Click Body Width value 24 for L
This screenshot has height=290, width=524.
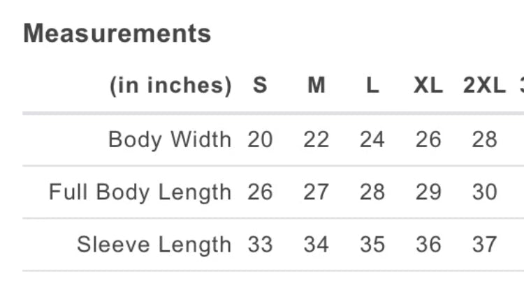(x=372, y=139)
